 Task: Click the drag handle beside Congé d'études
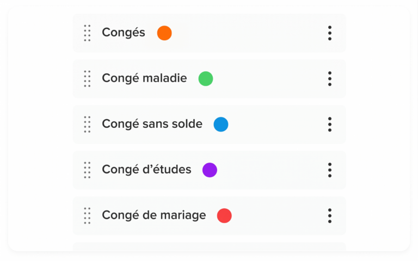[x=87, y=170]
